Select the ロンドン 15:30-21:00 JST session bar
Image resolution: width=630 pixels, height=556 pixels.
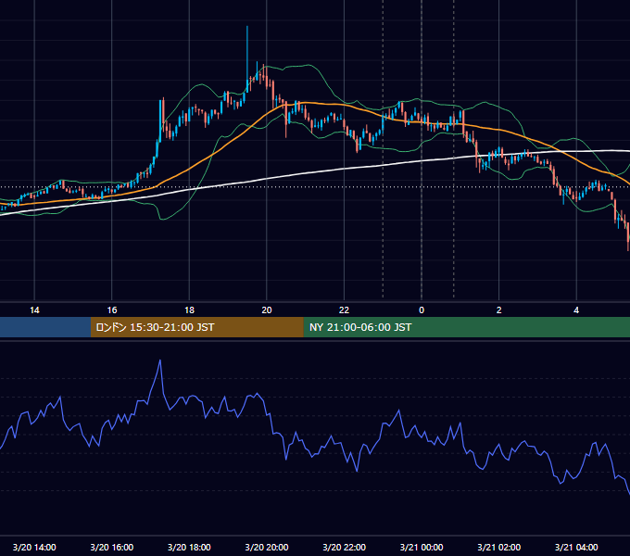(x=196, y=327)
